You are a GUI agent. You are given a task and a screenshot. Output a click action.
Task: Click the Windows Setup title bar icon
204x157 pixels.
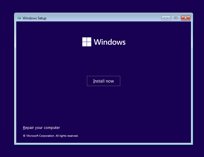pos(19,18)
